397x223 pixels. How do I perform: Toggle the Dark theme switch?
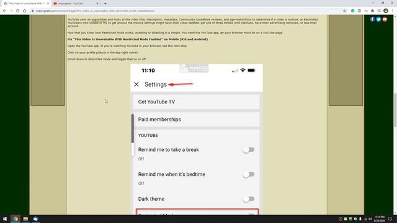(248, 199)
